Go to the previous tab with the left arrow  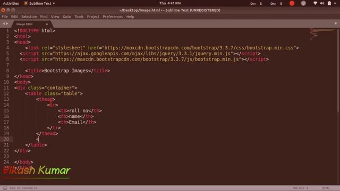pyautogui.click(x=4, y=23)
